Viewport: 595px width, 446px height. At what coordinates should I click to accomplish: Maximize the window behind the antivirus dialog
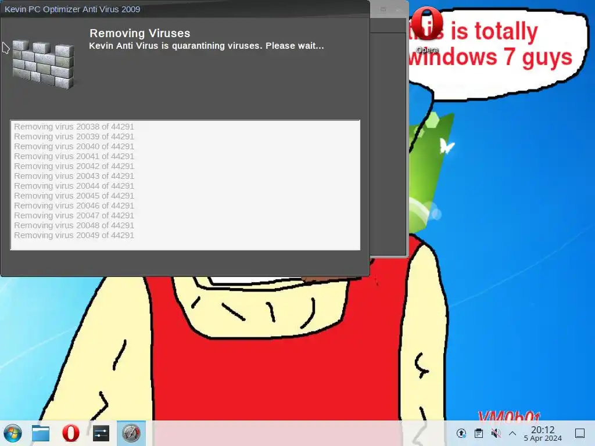click(x=383, y=9)
